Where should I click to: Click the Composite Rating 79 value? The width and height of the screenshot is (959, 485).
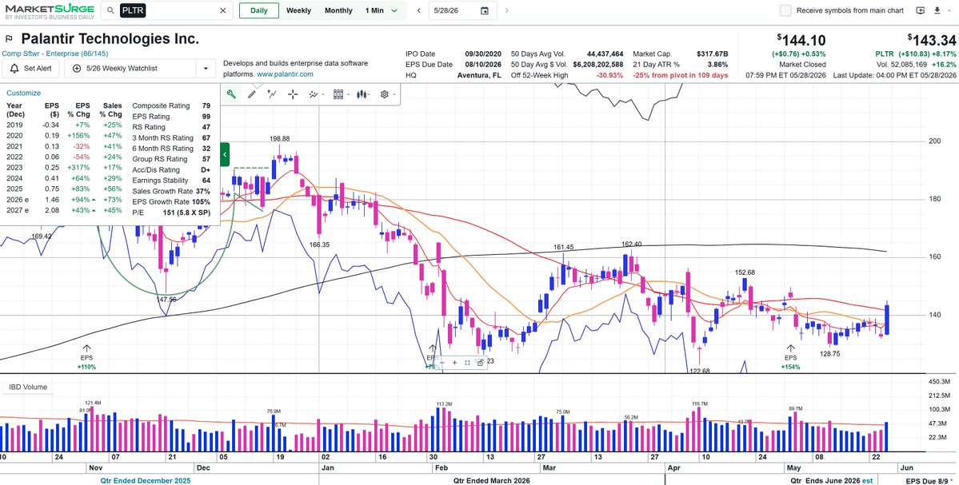click(206, 105)
